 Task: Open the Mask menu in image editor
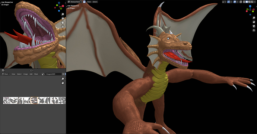click(x=36, y=74)
